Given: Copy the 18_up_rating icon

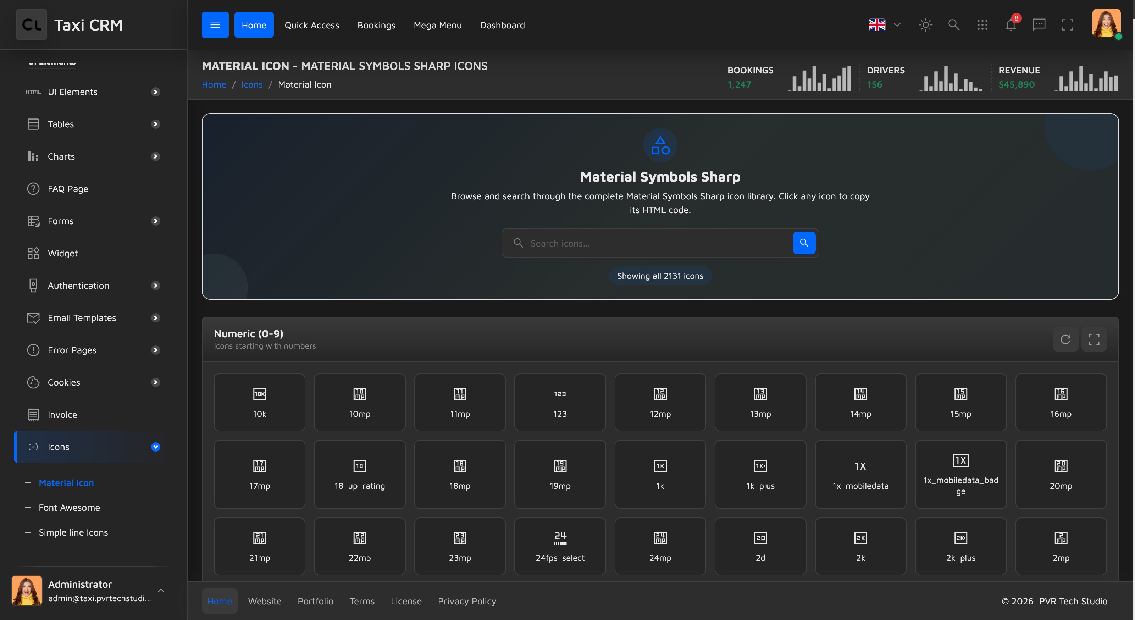Looking at the screenshot, I should tap(360, 474).
